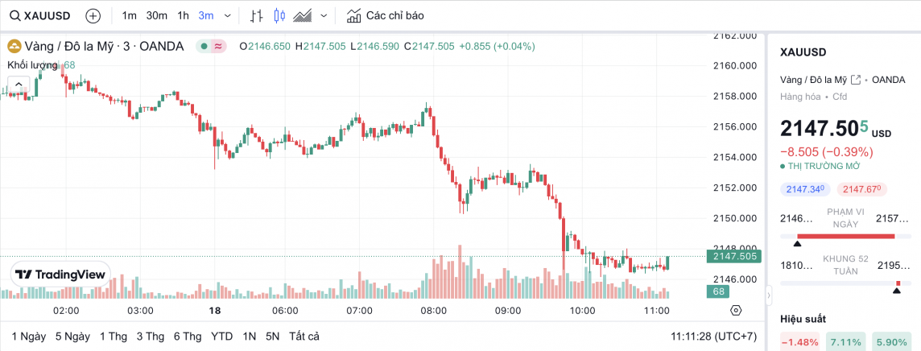
Task: Expand the chart style dropdown arrow
Action: click(324, 15)
